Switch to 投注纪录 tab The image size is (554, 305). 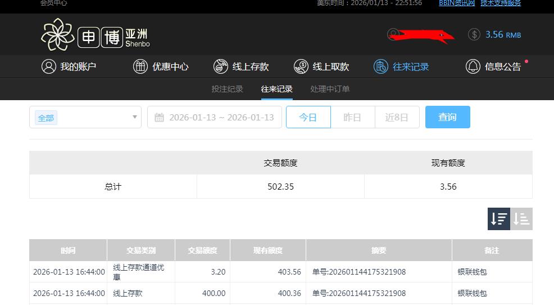(x=227, y=89)
